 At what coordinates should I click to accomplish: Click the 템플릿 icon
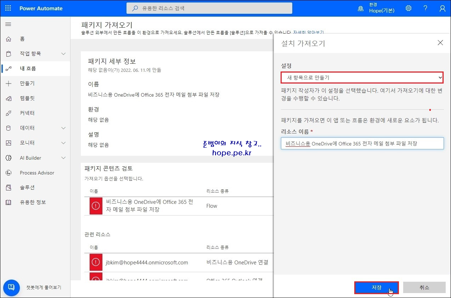9,98
